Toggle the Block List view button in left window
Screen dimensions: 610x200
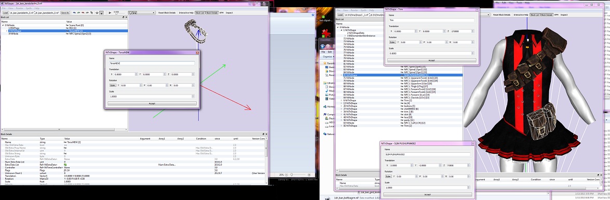tap(200, 13)
